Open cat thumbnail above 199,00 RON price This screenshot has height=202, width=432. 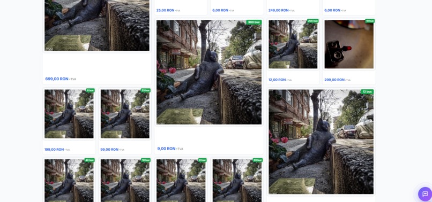coord(69,114)
